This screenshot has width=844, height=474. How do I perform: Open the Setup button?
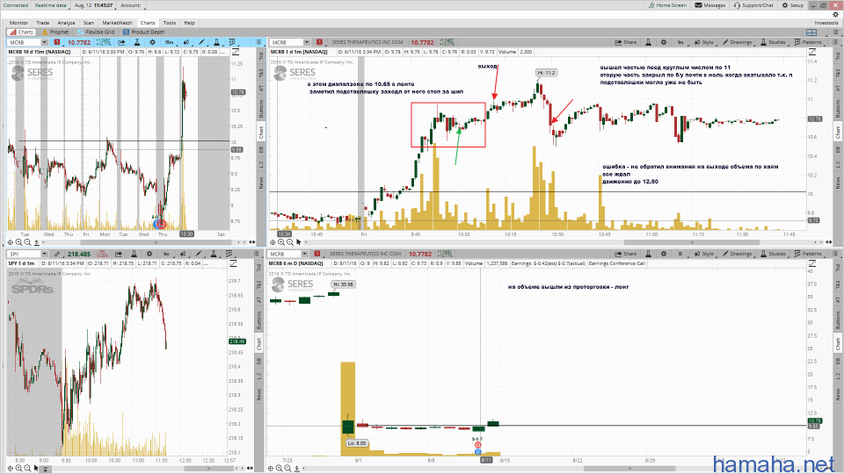tap(793, 5)
